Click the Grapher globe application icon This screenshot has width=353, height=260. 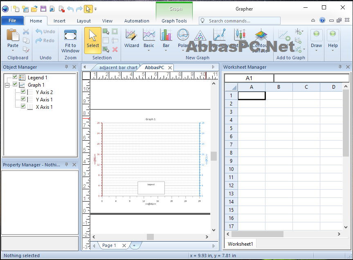[x=5, y=9]
